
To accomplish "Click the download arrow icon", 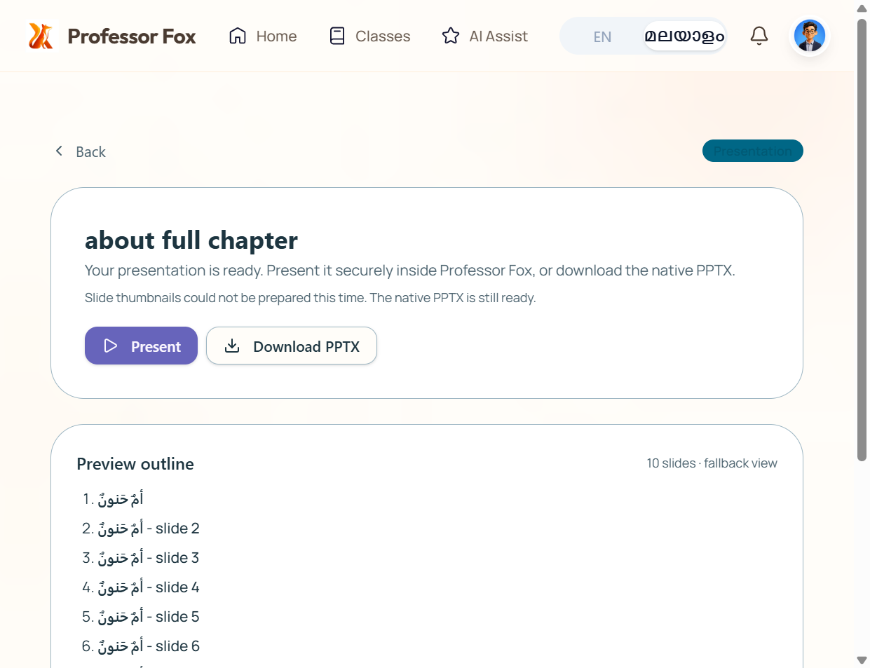I will tap(232, 346).
